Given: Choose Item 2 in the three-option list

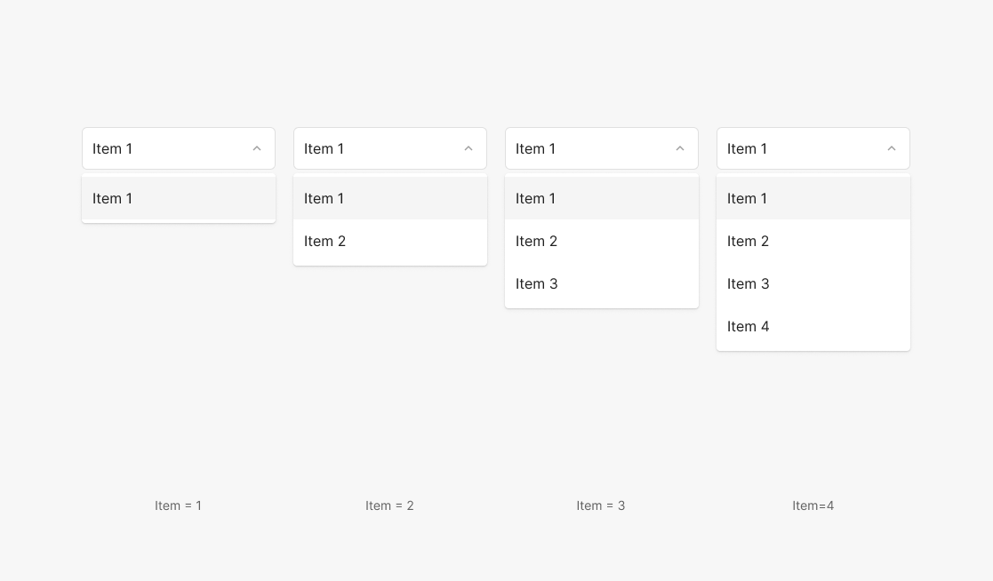Looking at the screenshot, I should (x=601, y=241).
